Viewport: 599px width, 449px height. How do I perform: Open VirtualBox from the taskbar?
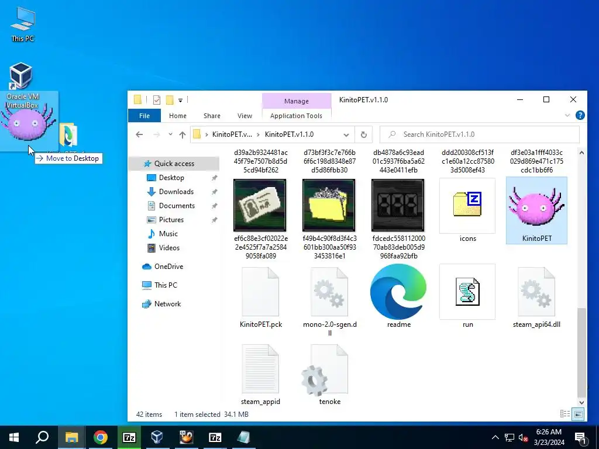(x=157, y=437)
